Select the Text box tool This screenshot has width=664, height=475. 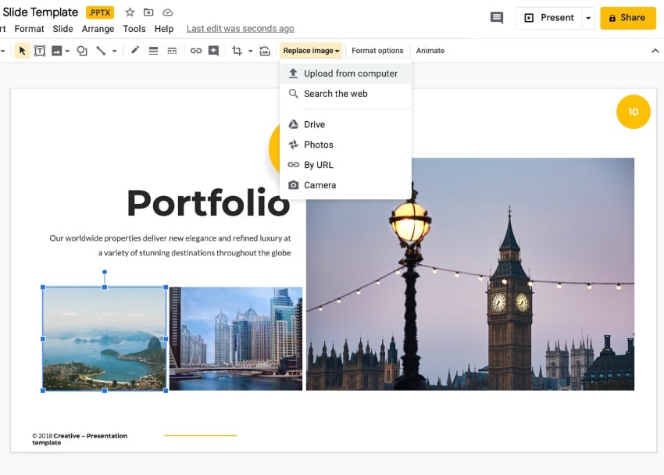click(39, 51)
